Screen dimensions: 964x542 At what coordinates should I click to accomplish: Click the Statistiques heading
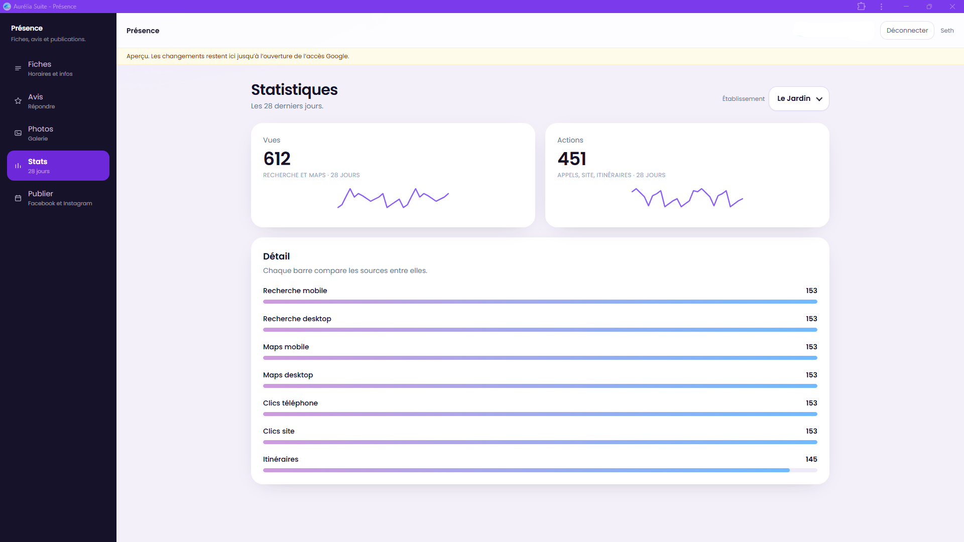tap(294, 90)
